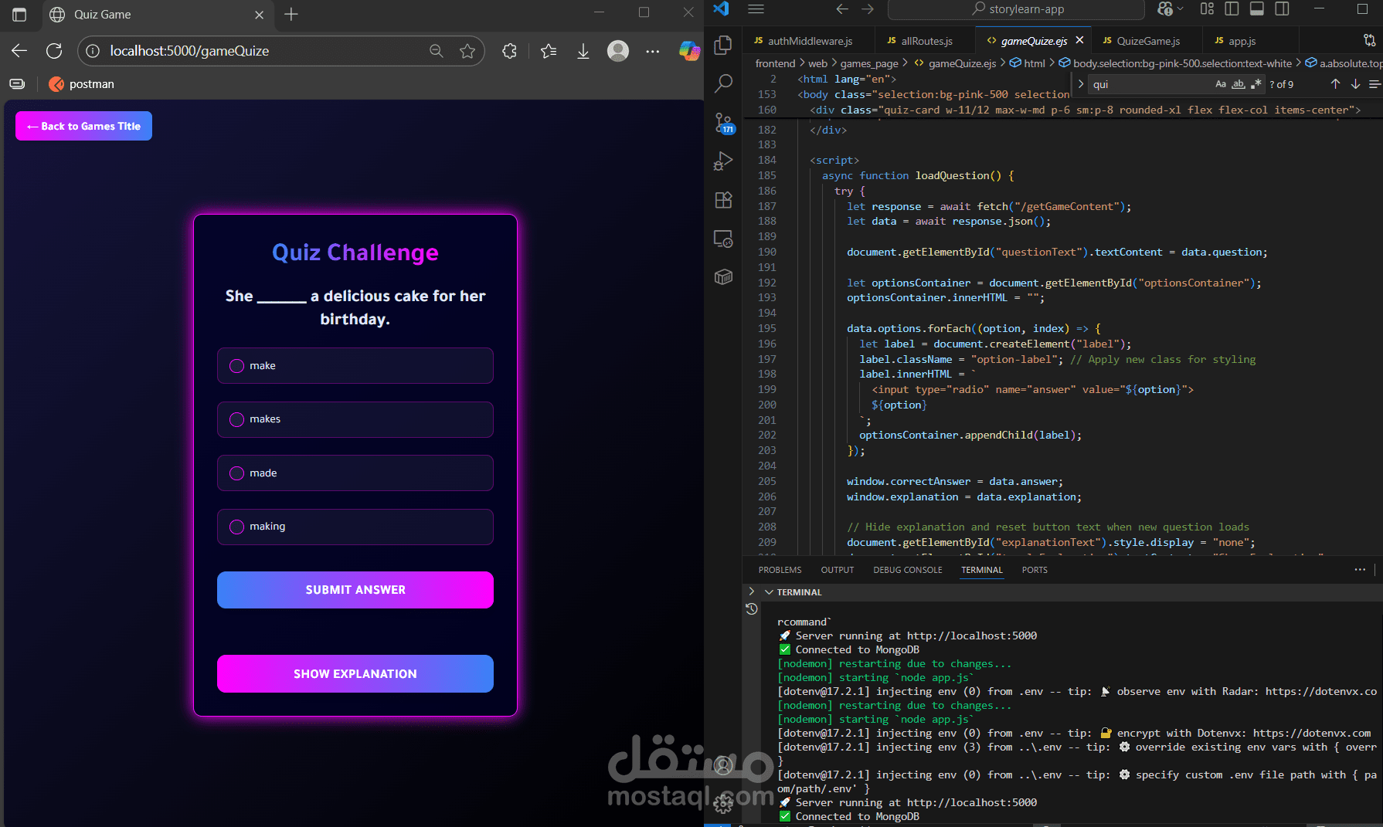
Task: Click the compare changes icon in editor tabs
Action: [x=1369, y=40]
